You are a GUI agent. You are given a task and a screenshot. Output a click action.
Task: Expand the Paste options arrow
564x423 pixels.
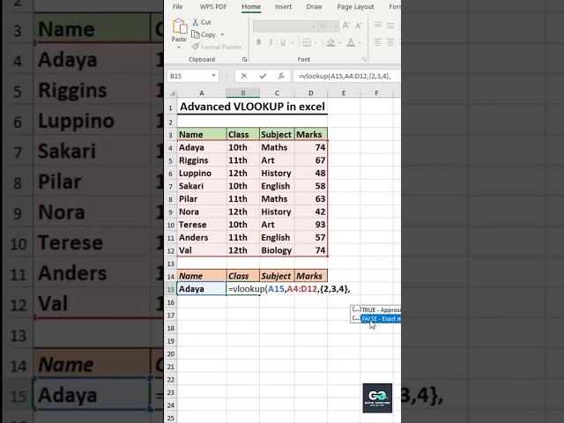point(179,48)
